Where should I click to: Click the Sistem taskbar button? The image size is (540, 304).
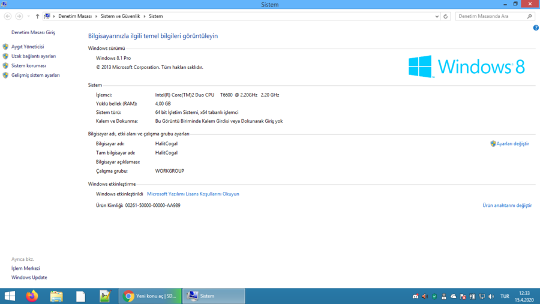point(214,296)
